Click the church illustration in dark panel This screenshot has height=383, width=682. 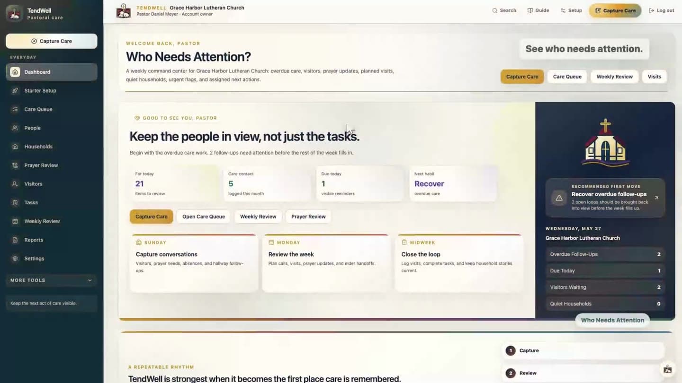605,143
